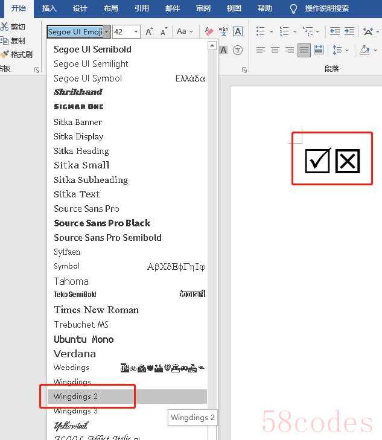Open the 插入 (Insert) tab

coord(49,8)
